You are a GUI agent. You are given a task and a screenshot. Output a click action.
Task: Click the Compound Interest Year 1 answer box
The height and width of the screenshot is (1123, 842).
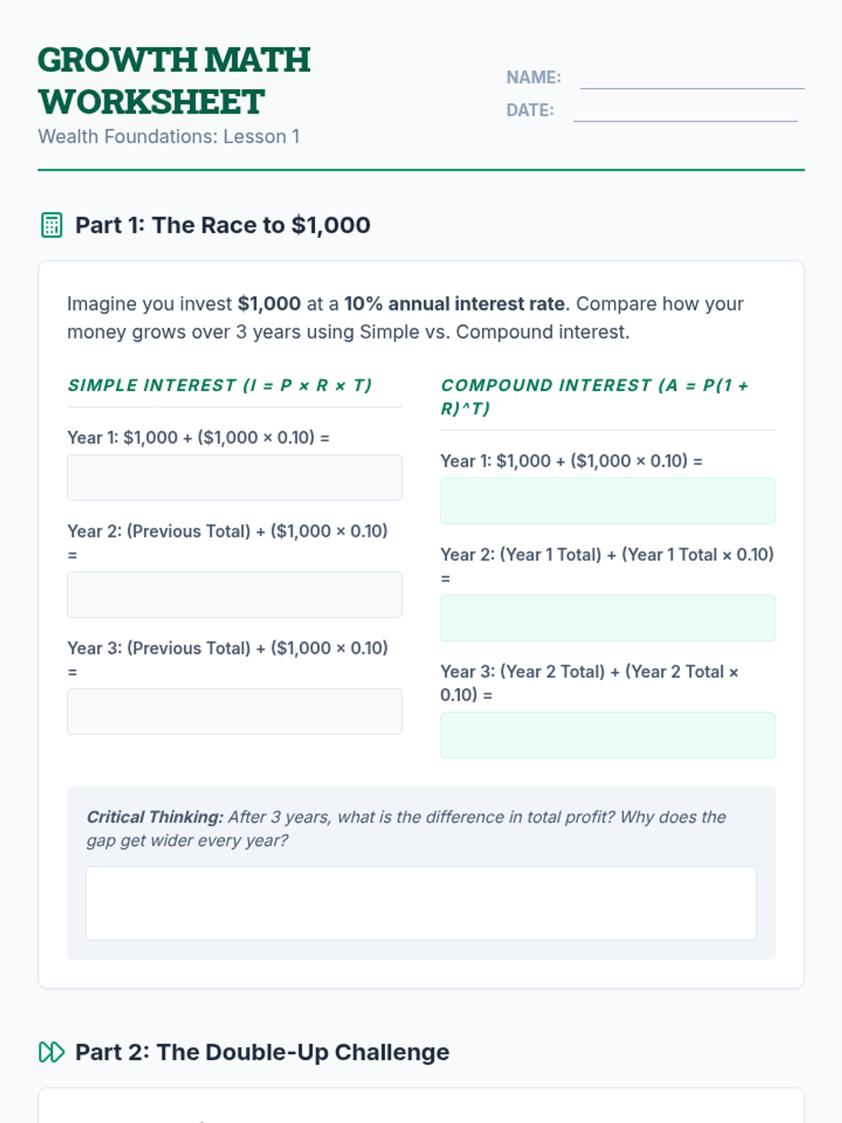(x=608, y=501)
